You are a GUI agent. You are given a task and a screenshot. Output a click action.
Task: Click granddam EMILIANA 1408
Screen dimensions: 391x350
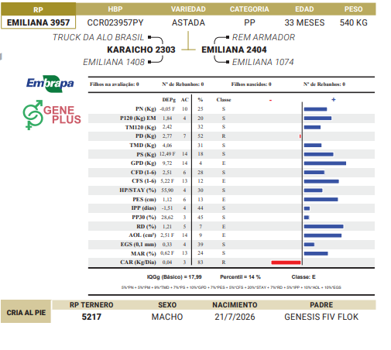tap(114, 62)
